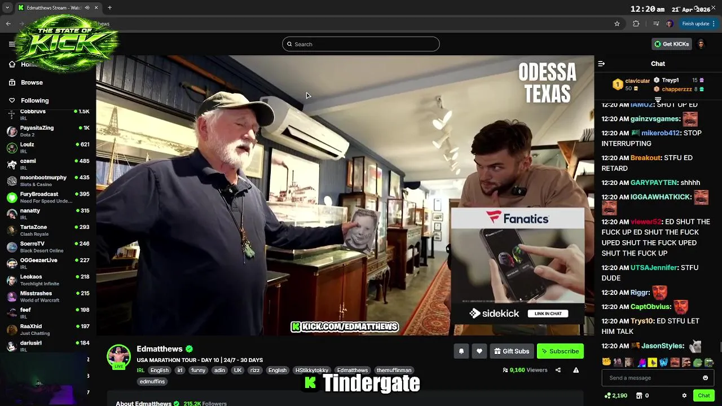Open the TartaZone Clash Royale channel
The width and height of the screenshot is (722, 406).
click(x=48, y=230)
